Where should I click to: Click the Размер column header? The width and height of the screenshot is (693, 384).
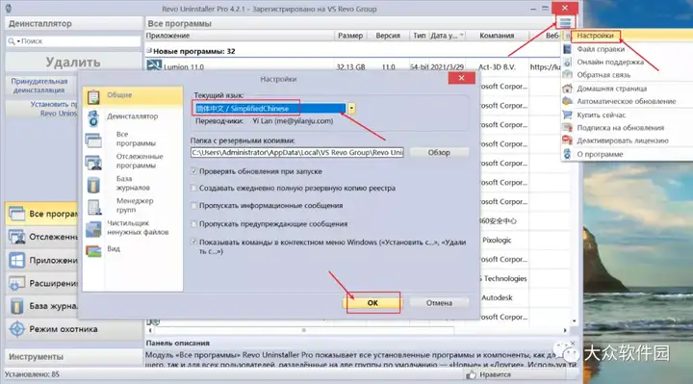[350, 36]
